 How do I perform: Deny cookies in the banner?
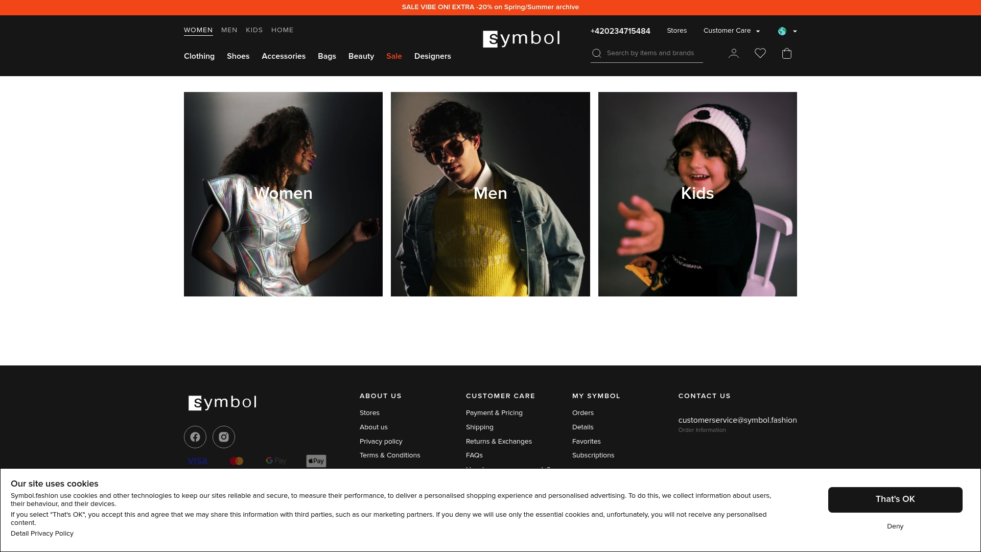tap(895, 526)
